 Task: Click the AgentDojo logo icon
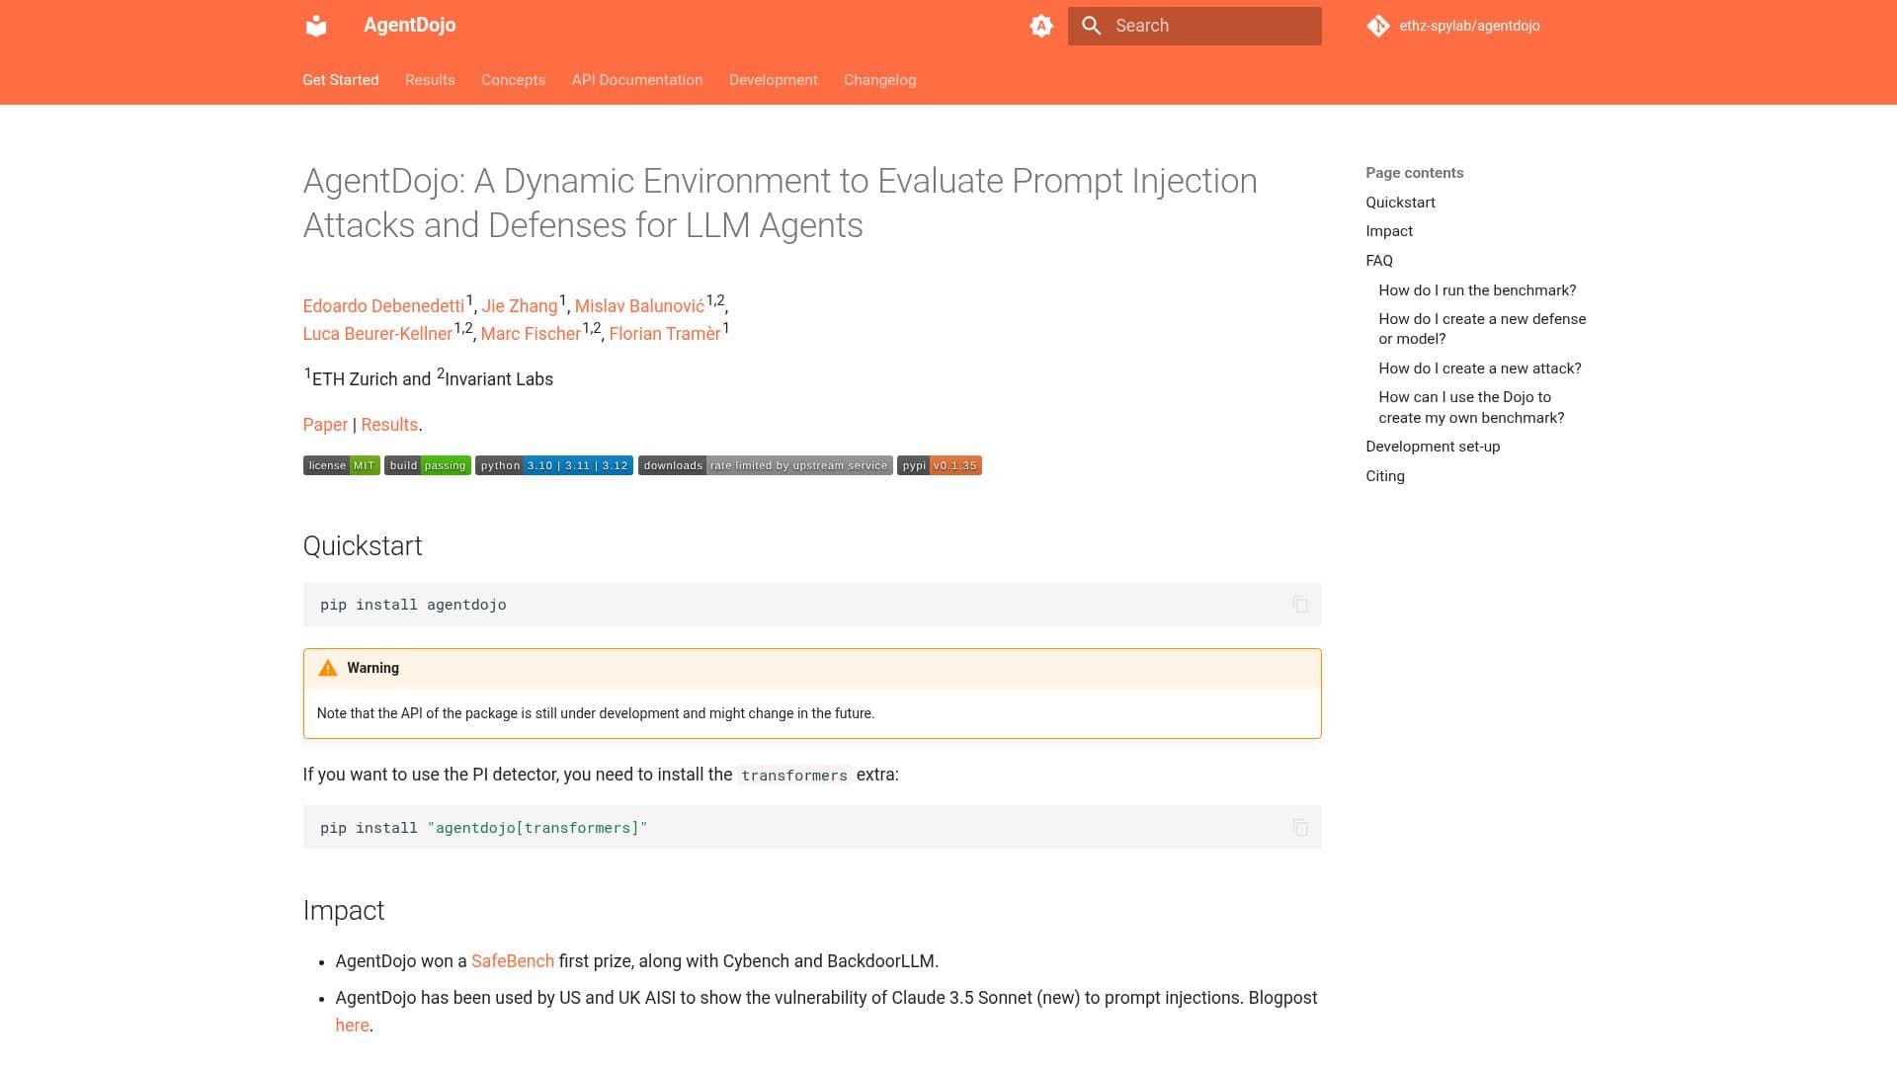click(316, 26)
